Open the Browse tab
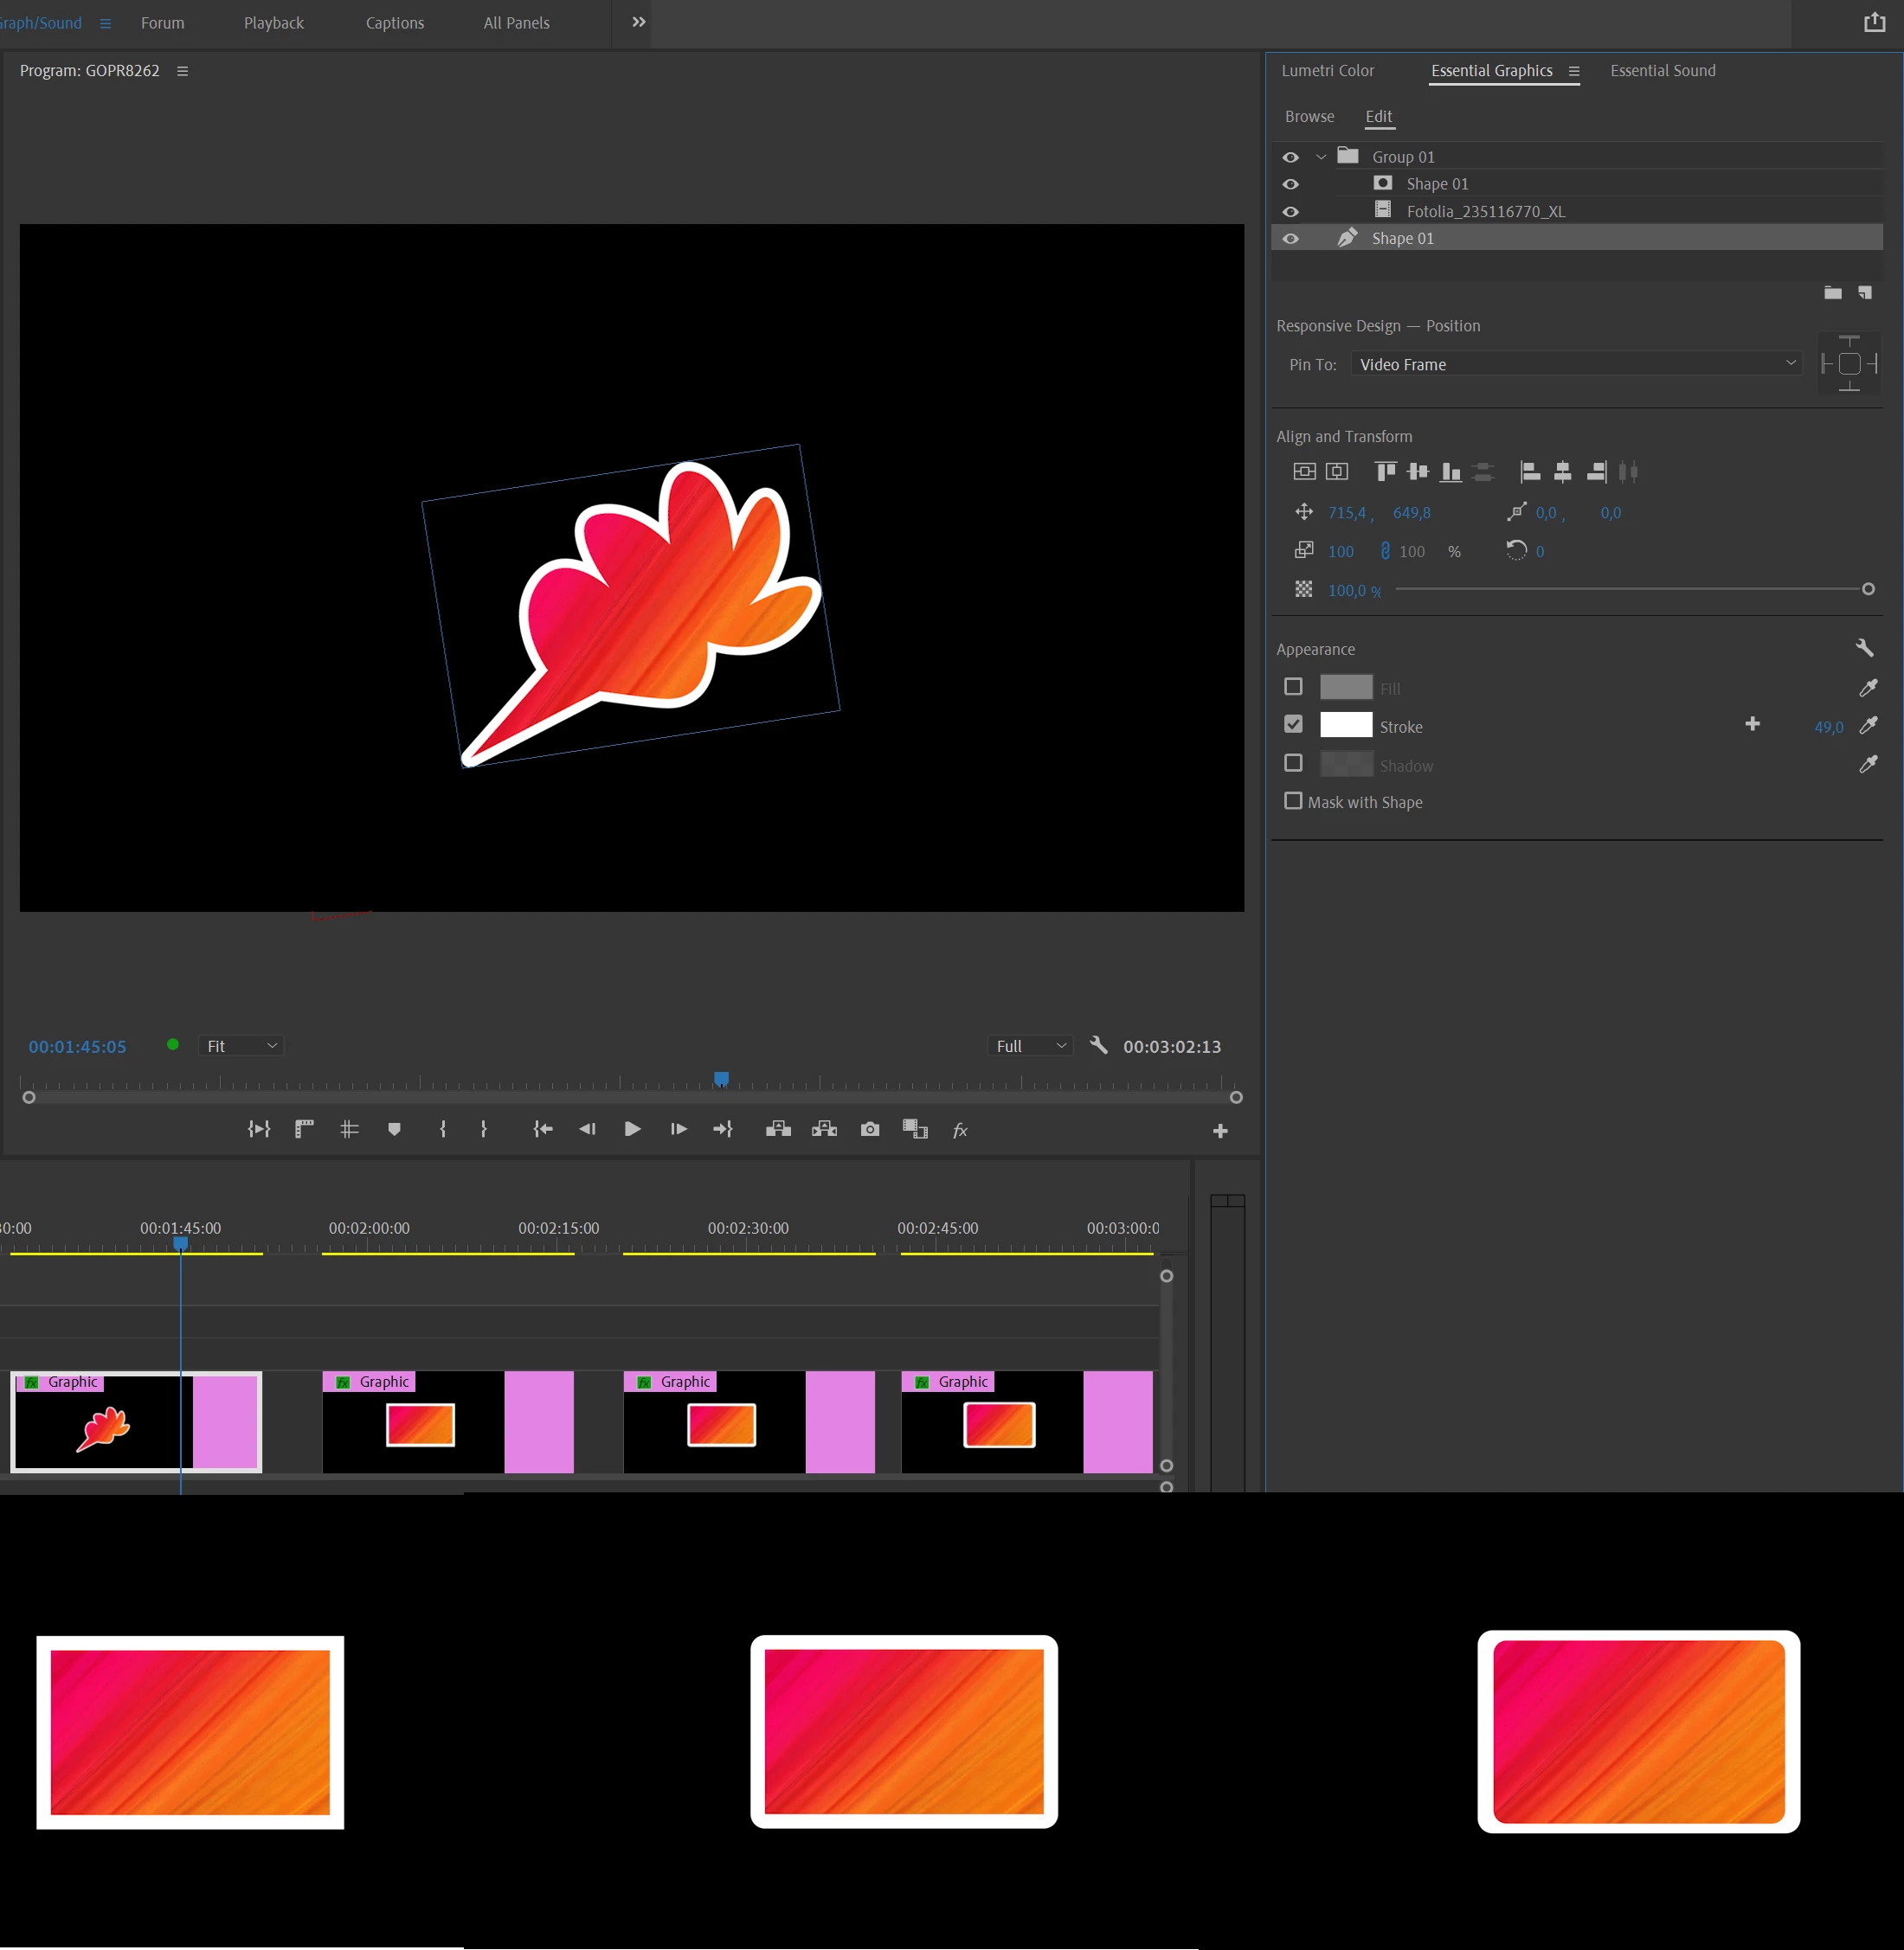The height and width of the screenshot is (1950, 1904). (1309, 117)
